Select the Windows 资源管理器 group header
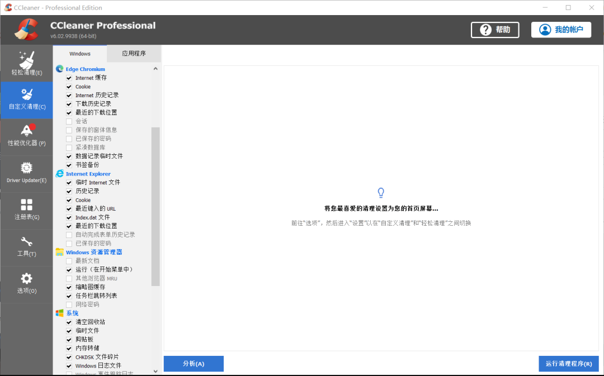 point(94,252)
